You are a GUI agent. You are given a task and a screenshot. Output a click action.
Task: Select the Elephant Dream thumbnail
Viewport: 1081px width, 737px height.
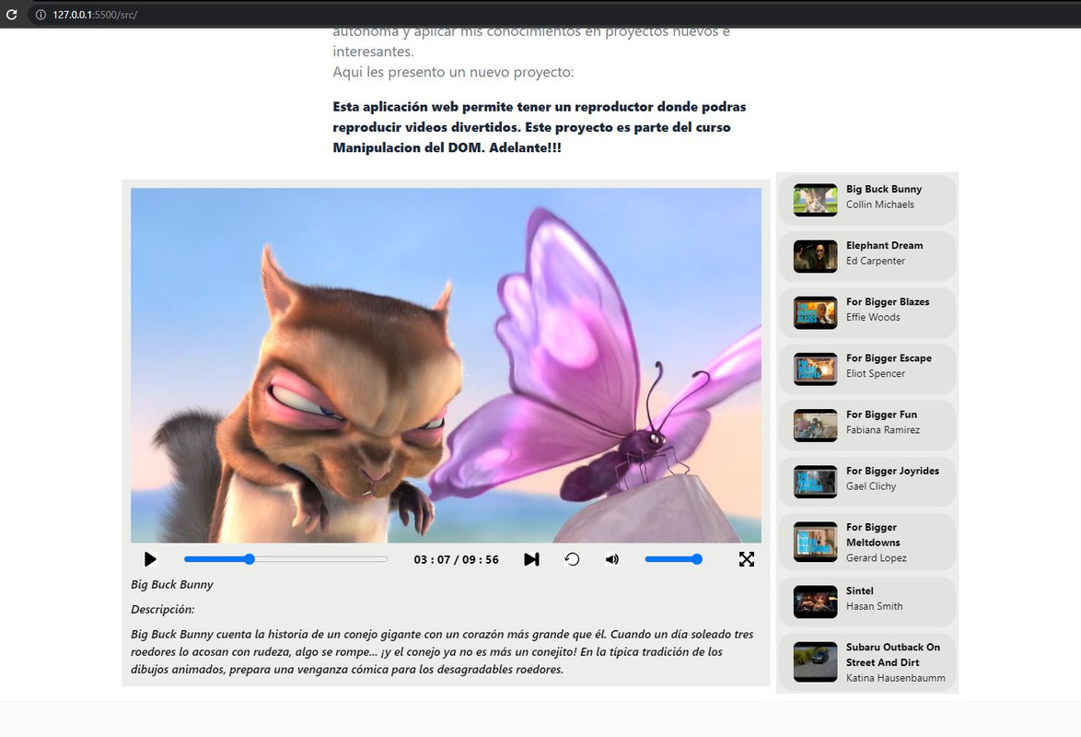[x=816, y=257]
